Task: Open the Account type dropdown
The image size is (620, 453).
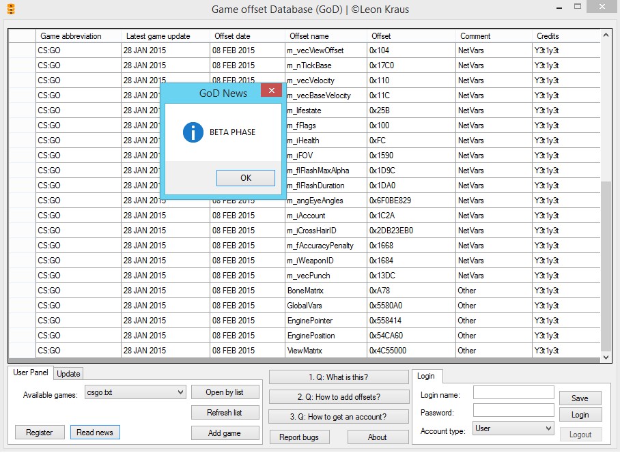Action: [x=513, y=428]
